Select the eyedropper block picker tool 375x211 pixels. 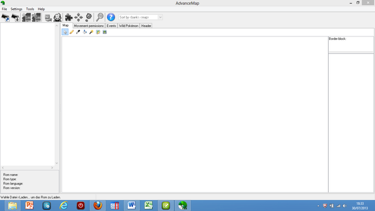tap(78, 32)
